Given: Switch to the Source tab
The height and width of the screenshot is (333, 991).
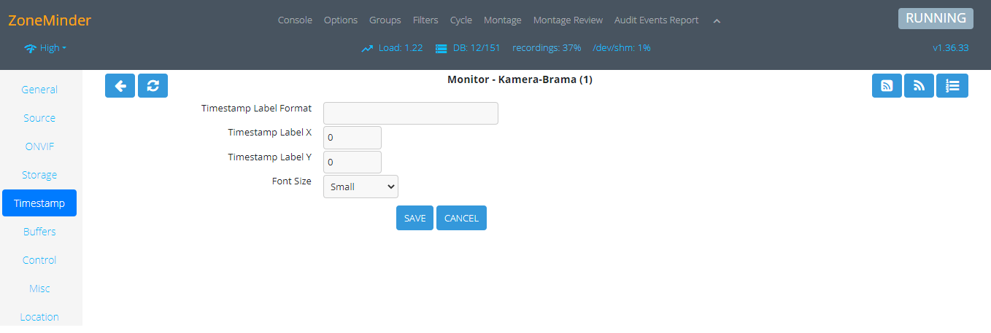Looking at the screenshot, I should pos(39,118).
